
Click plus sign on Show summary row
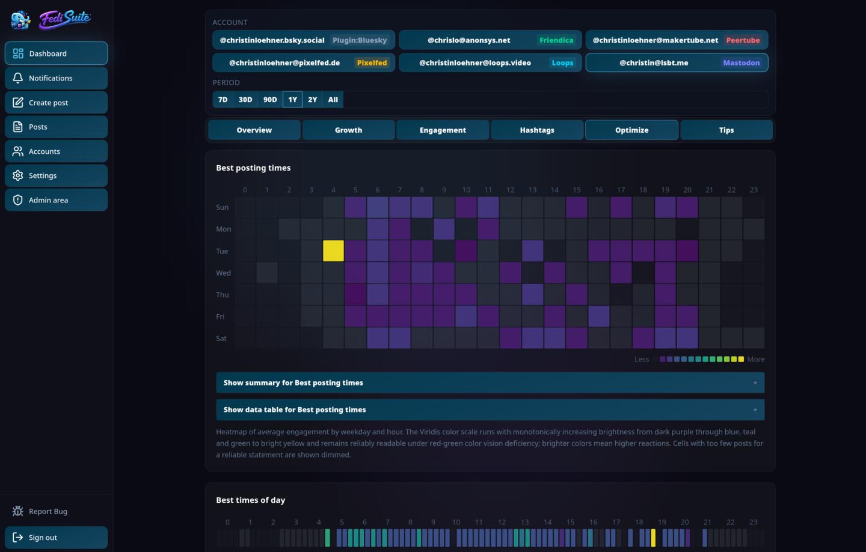click(755, 383)
